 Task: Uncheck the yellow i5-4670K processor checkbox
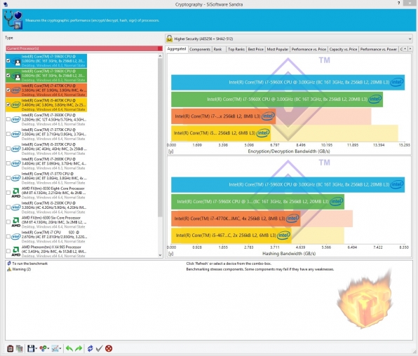coord(8,104)
